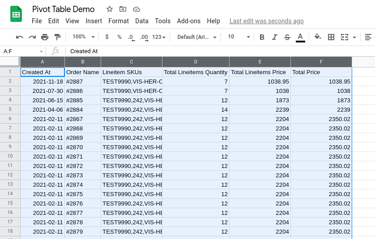Open the move to folder icon
This screenshot has height=239, width=375.
123,9
